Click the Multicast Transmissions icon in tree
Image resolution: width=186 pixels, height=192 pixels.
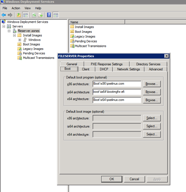coord(20,58)
